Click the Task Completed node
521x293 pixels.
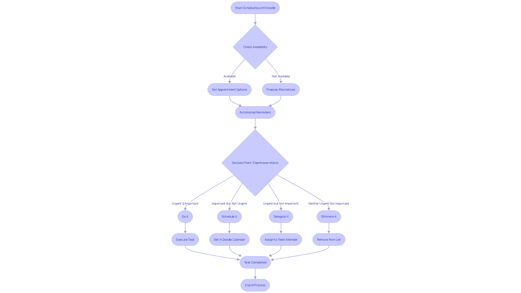(x=255, y=262)
